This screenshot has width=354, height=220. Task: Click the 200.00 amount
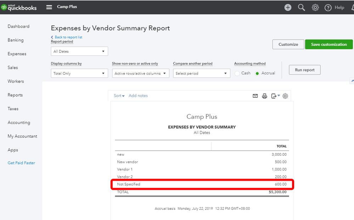(x=281, y=177)
